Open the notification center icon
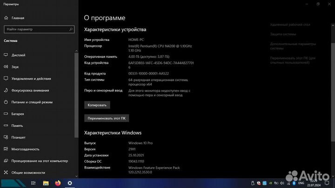 [327, 183]
